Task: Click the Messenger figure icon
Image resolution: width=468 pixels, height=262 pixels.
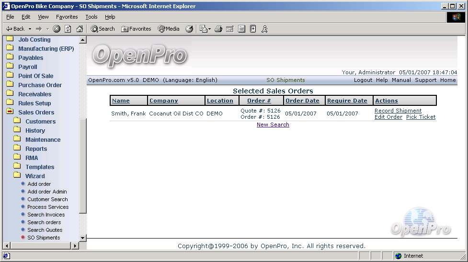Action: click(264, 29)
